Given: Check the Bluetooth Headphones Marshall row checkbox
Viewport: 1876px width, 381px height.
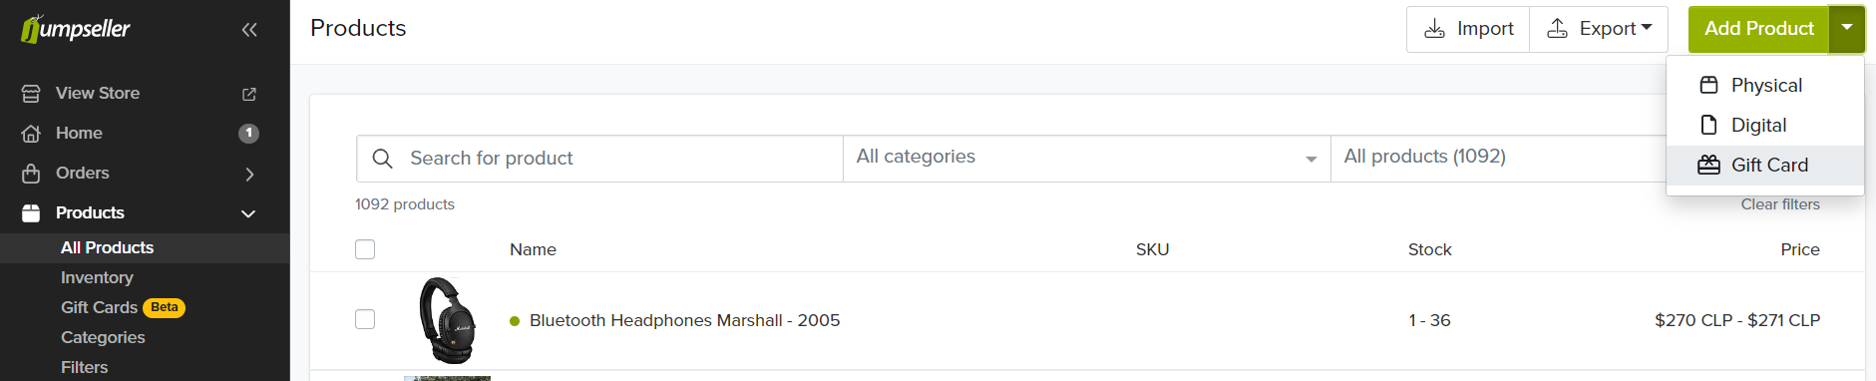Looking at the screenshot, I should point(365,319).
